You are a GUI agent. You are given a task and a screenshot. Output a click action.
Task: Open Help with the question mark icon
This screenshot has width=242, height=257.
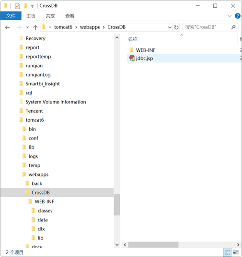pos(238,16)
